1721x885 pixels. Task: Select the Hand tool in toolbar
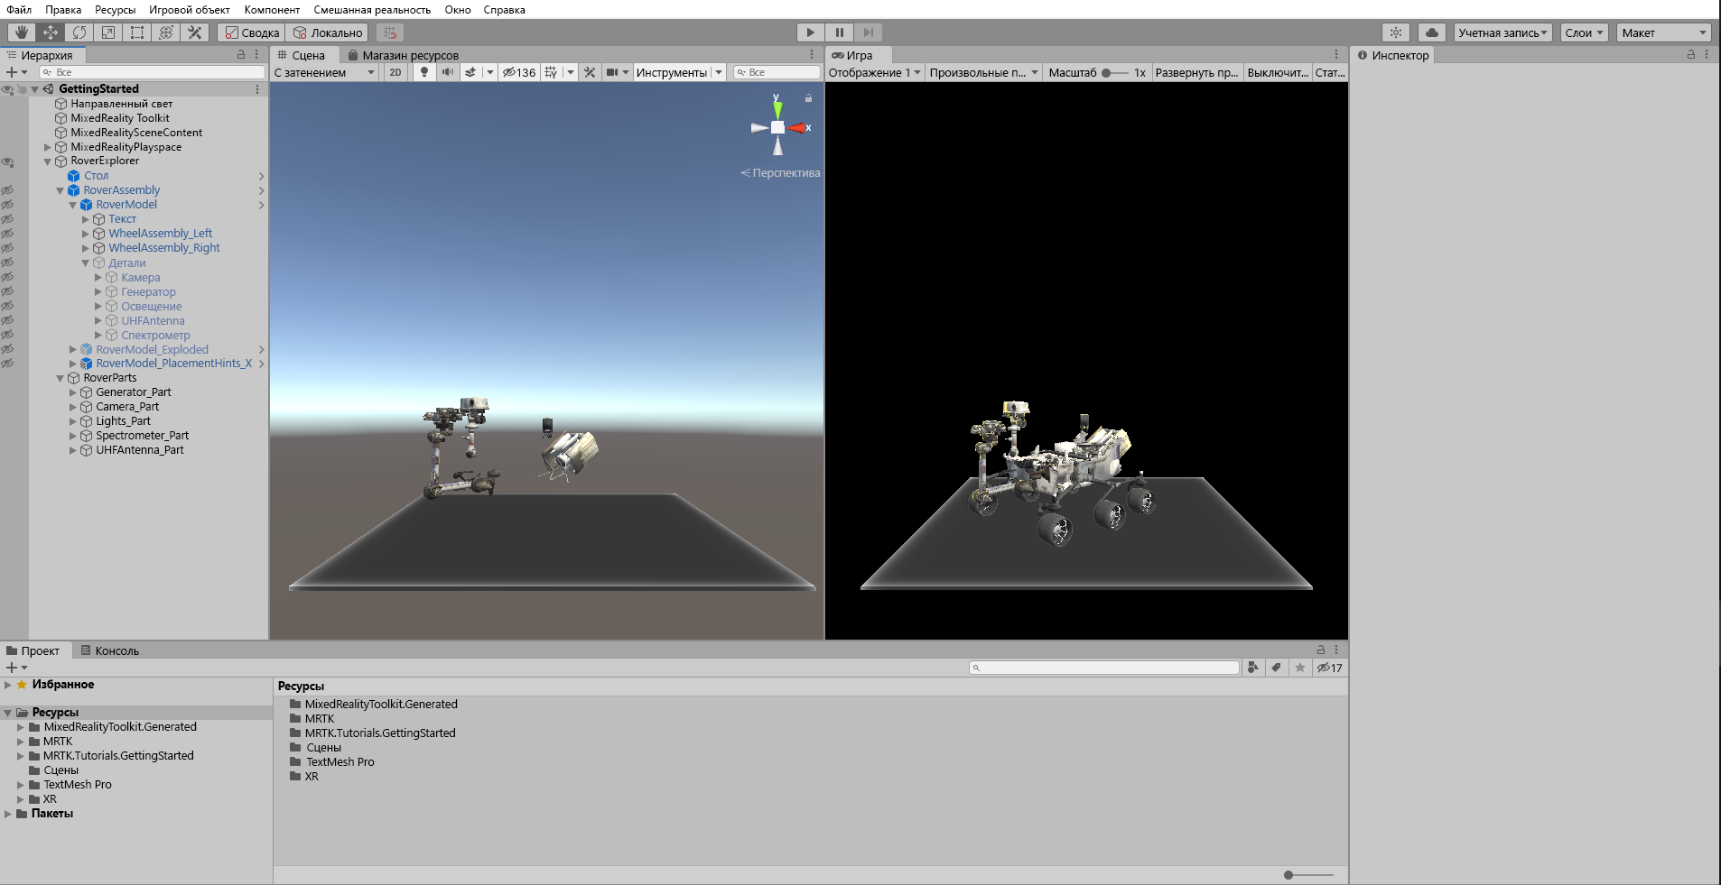coord(21,32)
